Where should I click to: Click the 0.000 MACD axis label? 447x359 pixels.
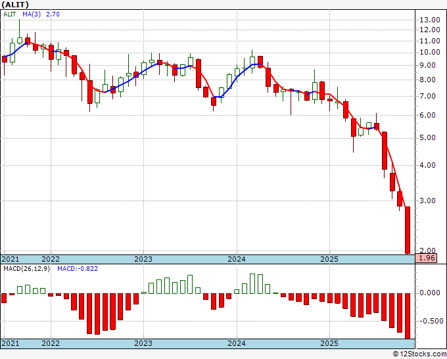[x=430, y=293]
